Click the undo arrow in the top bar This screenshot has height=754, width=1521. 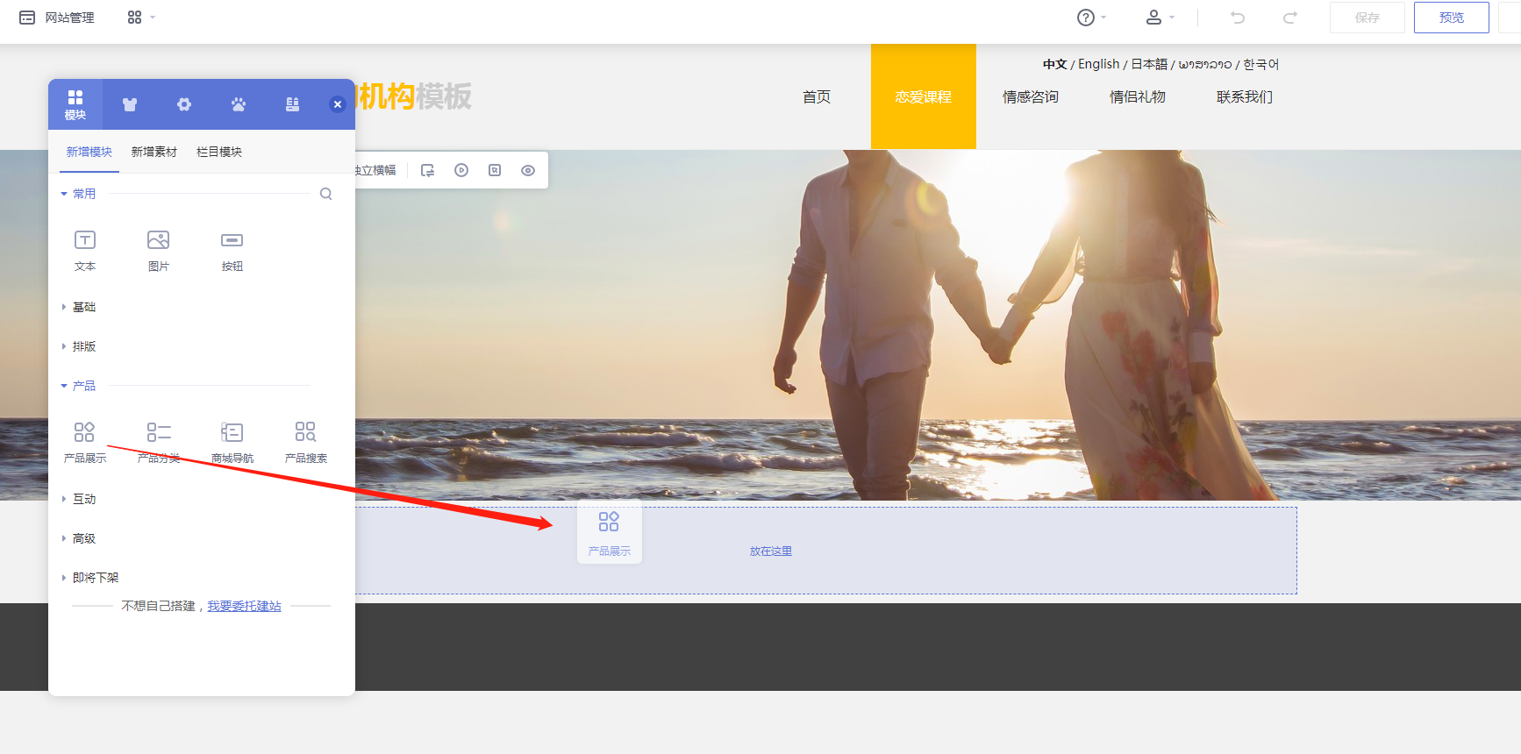tap(1237, 18)
